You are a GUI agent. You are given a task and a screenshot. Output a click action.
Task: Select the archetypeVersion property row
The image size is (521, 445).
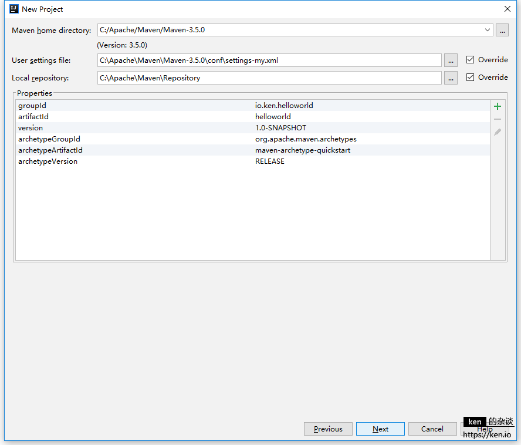point(252,161)
